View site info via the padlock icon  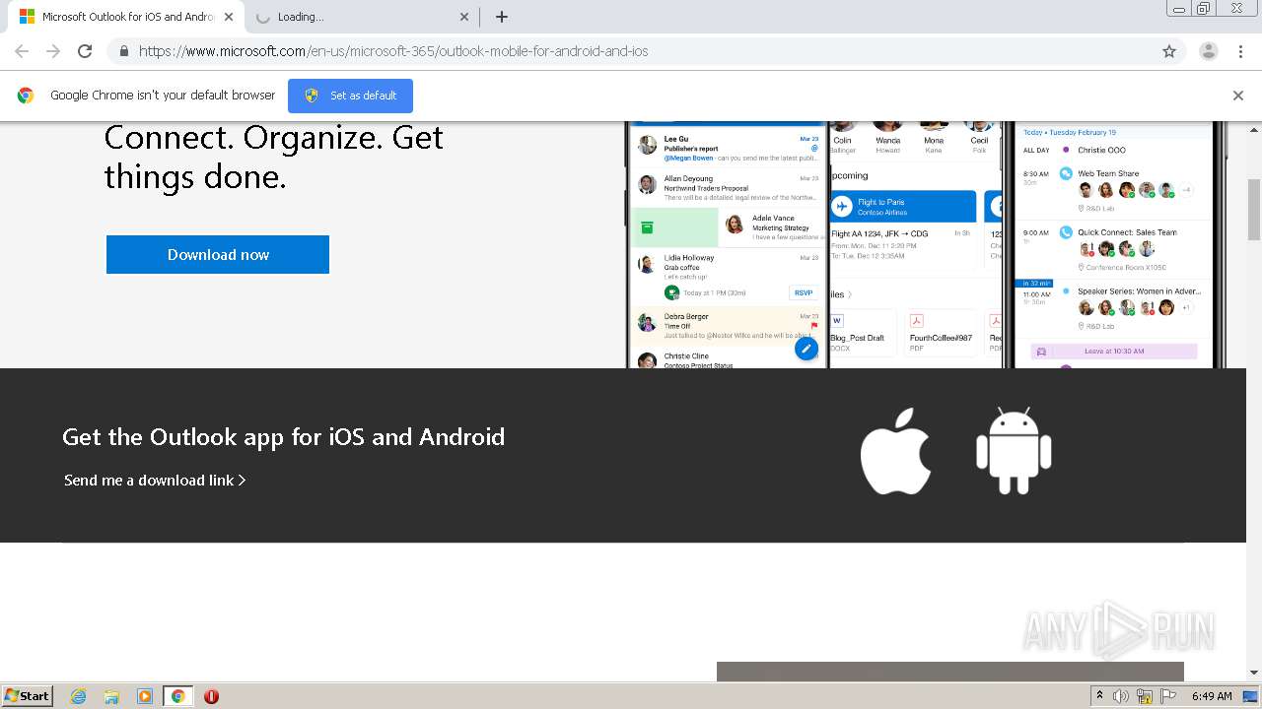(123, 51)
